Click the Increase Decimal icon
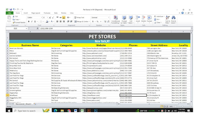 105,21
